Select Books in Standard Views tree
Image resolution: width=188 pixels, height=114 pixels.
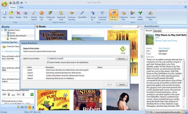[13, 33]
